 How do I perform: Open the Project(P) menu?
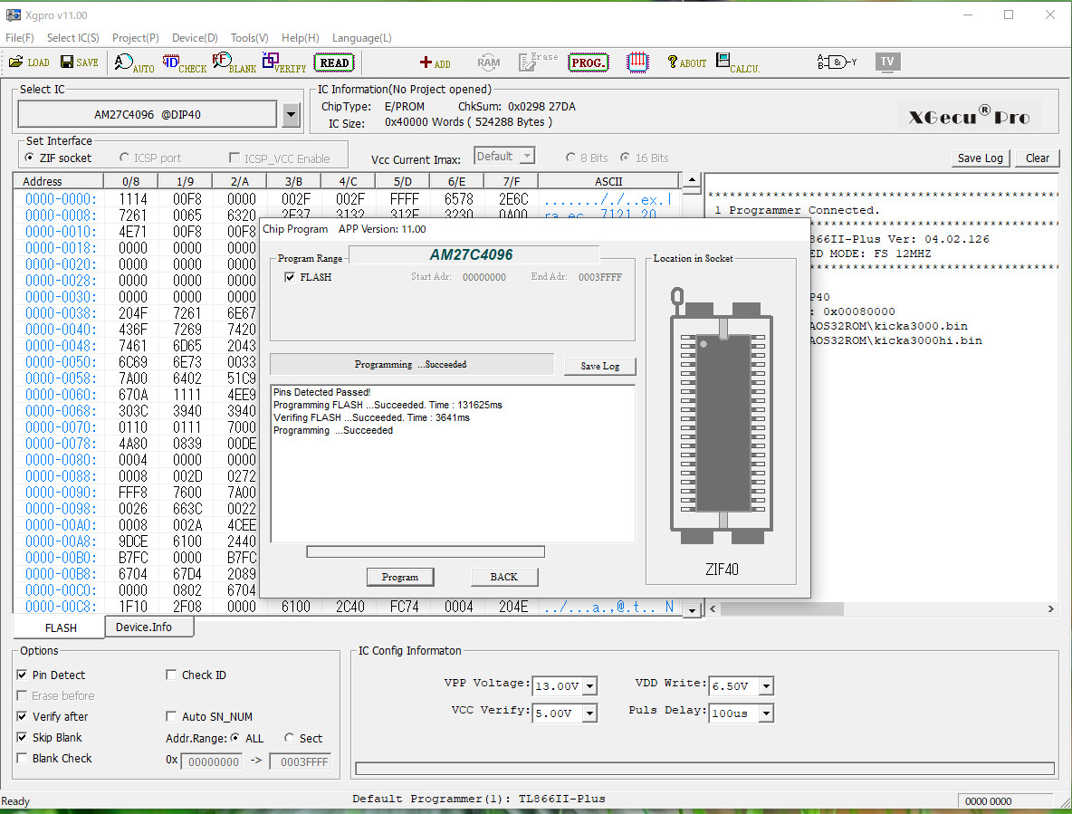point(136,38)
